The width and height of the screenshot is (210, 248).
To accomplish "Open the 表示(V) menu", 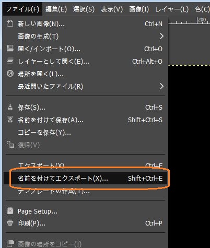I will pyautogui.click(x=112, y=9).
